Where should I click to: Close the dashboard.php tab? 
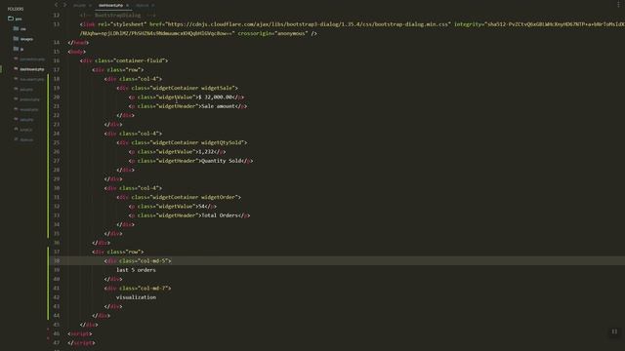coord(128,5)
